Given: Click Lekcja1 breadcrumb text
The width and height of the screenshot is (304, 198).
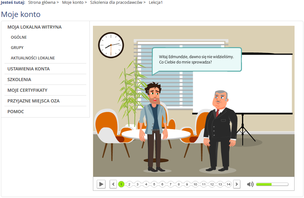Looking at the screenshot, I should [156, 3].
